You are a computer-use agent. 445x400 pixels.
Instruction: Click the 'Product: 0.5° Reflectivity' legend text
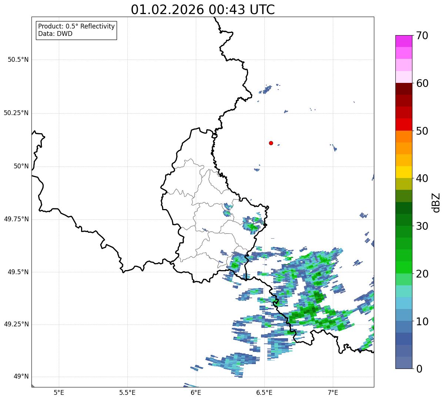(77, 27)
